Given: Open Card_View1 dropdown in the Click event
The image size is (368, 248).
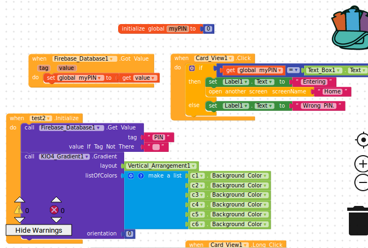Looking at the screenshot, I should (231, 58).
